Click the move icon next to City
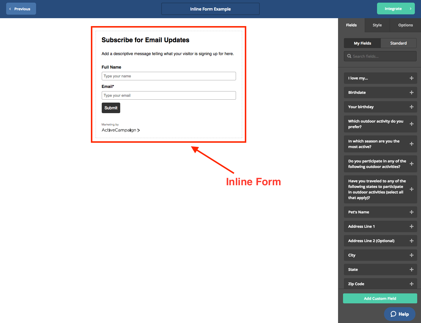The height and width of the screenshot is (323, 421). 411,255
